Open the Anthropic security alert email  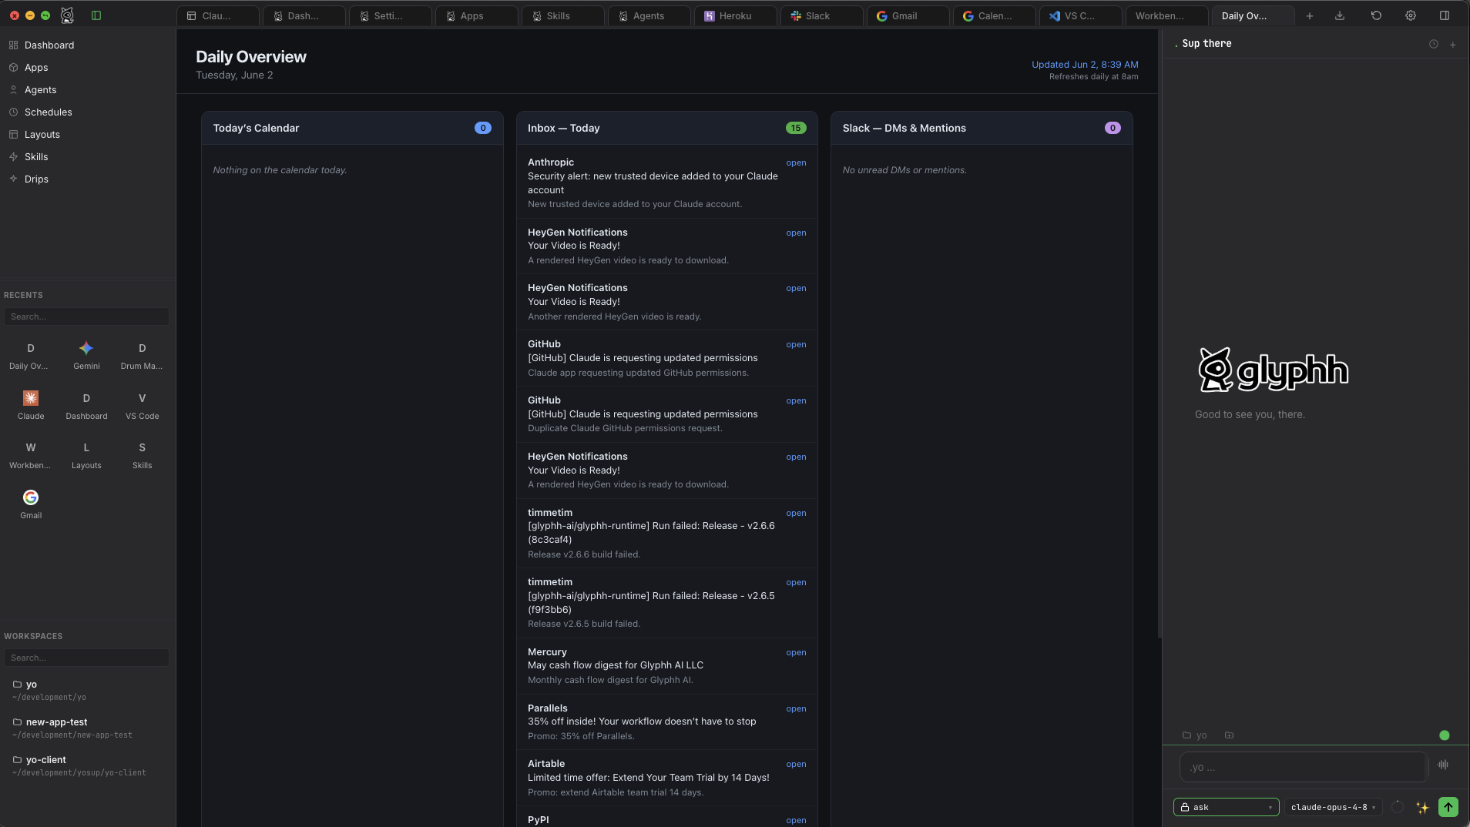pos(796,163)
